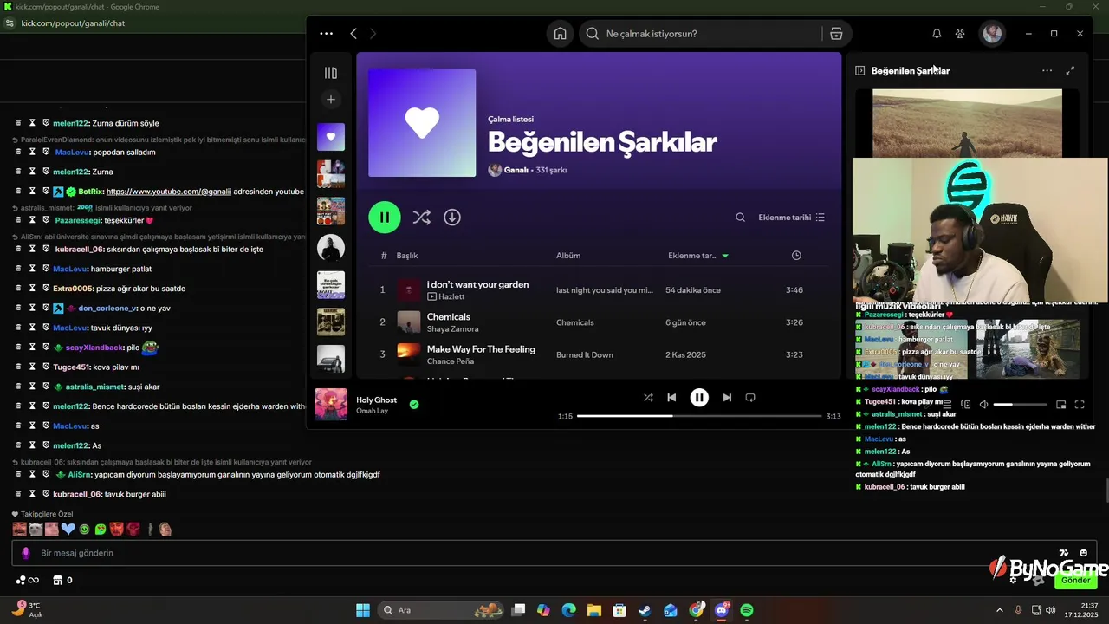Screen dimensions: 1109x624
Task: Toggle repeat mode in player bar
Action: pos(750,398)
